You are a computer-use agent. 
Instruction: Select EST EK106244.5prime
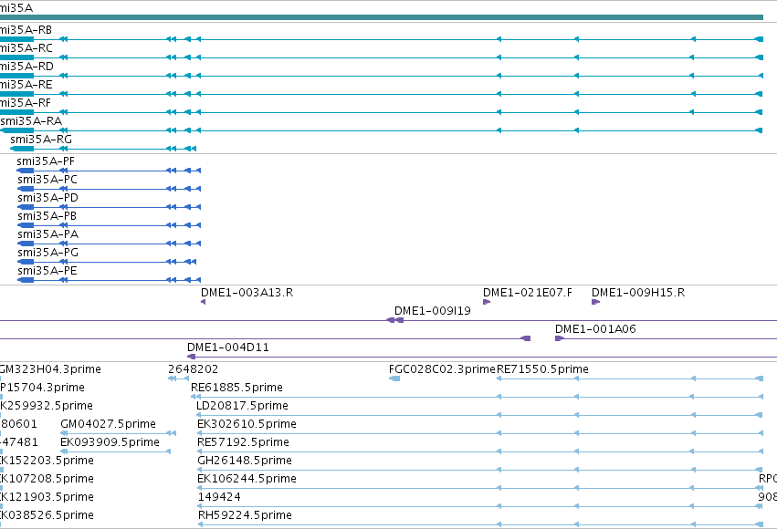click(247, 480)
